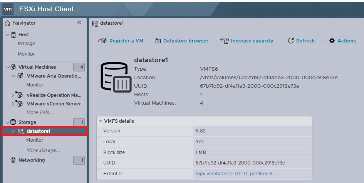Click the Version 6.82 value
The image size is (364, 183).
point(201,130)
